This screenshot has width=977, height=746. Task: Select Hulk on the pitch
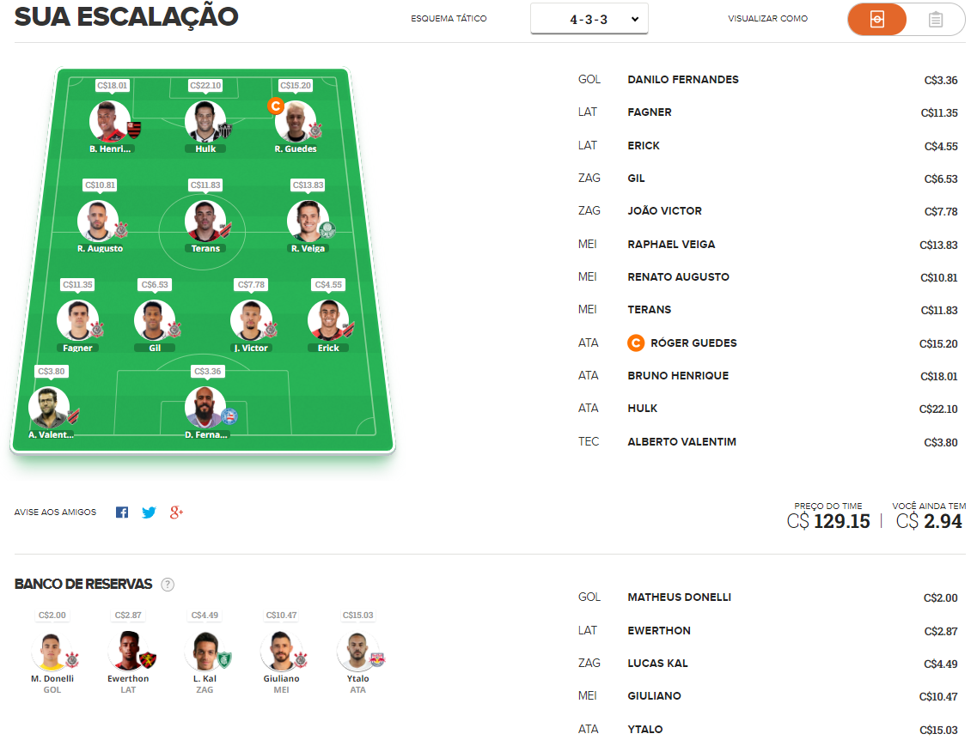tap(205, 121)
